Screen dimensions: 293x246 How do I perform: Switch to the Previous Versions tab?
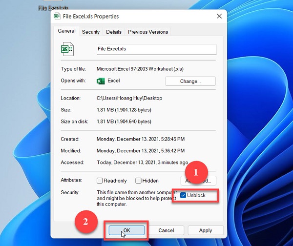point(148,32)
